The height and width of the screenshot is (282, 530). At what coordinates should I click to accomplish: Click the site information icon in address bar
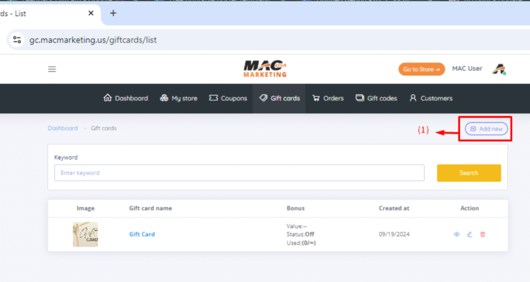tap(17, 40)
